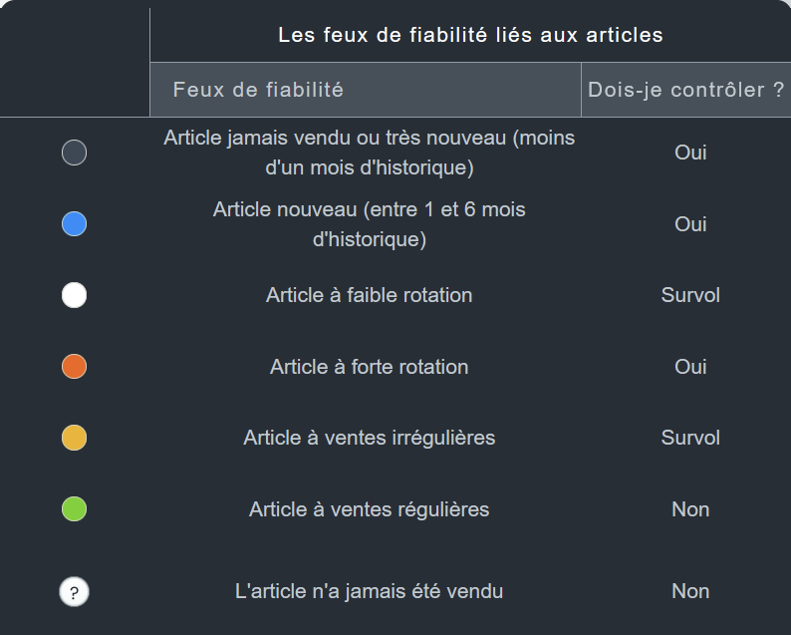Select 'Article jamais vendu ou très nouveau' description
This screenshot has width=791, height=635.
pos(370,153)
